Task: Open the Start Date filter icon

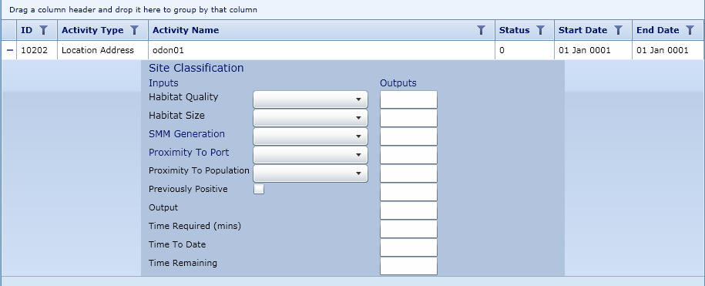Action: pos(618,30)
